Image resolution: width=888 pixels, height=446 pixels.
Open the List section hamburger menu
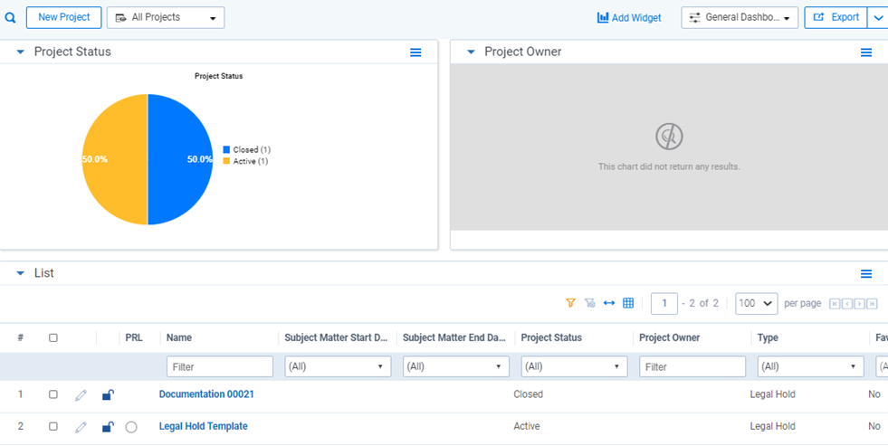[x=866, y=273]
